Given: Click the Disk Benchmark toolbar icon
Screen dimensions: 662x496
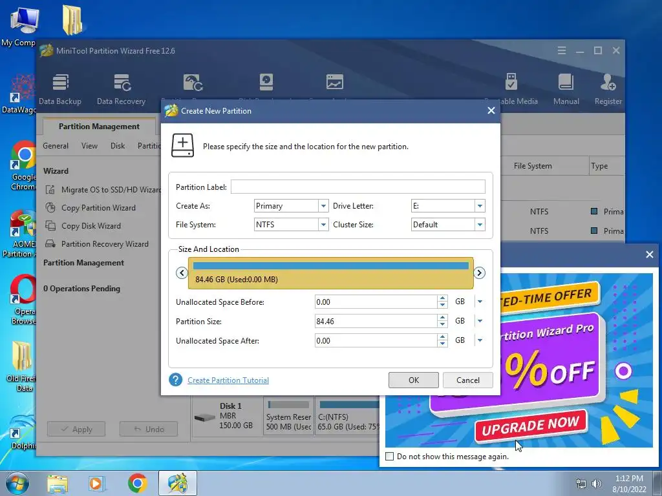Looking at the screenshot, I should 266,82.
